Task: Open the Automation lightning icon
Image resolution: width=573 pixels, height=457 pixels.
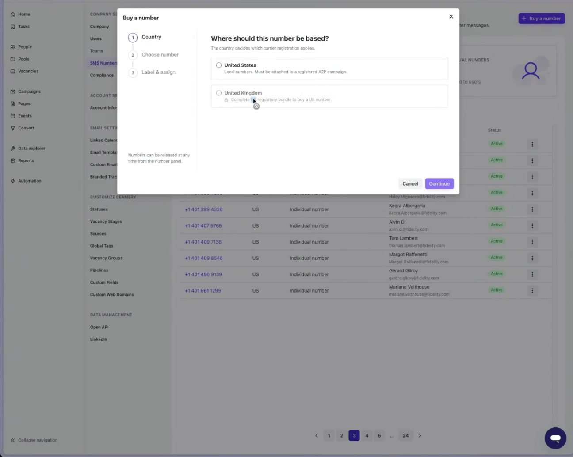Action: tap(13, 181)
